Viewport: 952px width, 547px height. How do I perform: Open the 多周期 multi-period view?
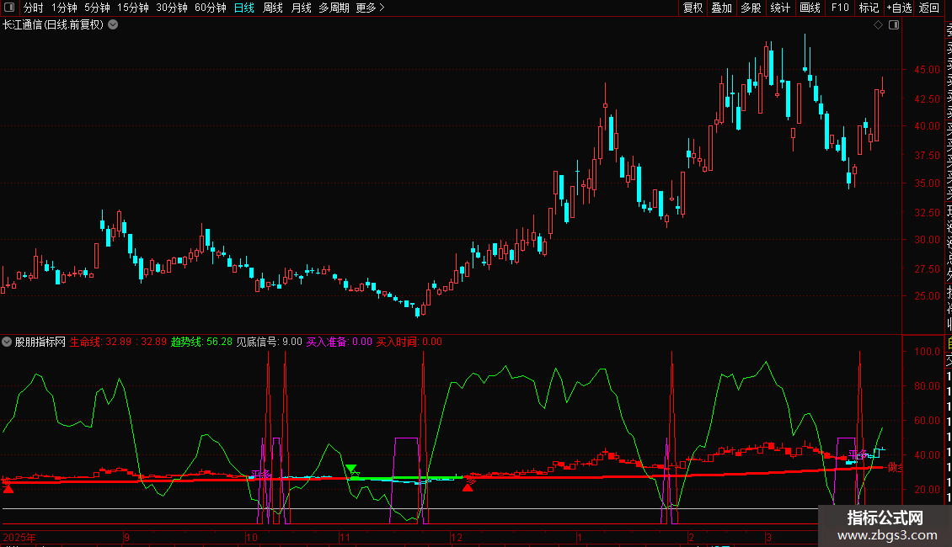[x=334, y=8]
